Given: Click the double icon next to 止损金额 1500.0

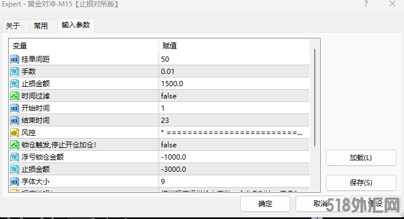Looking at the screenshot, I should 15,84.
